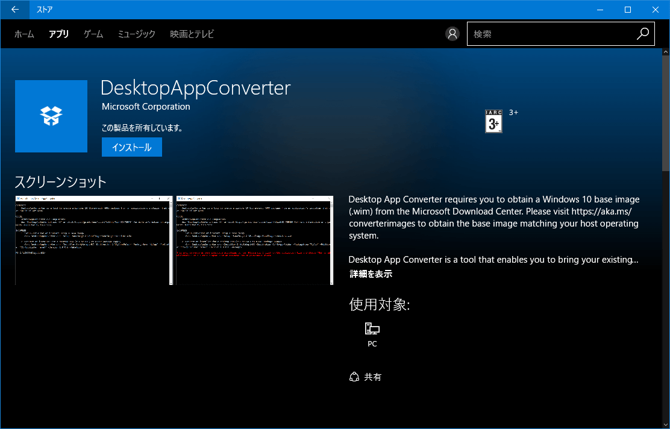Click the 共有 share link

pyautogui.click(x=372, y=377)
